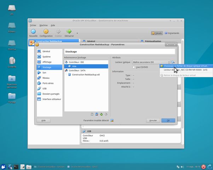Select Système in the settings sidebar

pyautogui.click(x=50, y=57)
